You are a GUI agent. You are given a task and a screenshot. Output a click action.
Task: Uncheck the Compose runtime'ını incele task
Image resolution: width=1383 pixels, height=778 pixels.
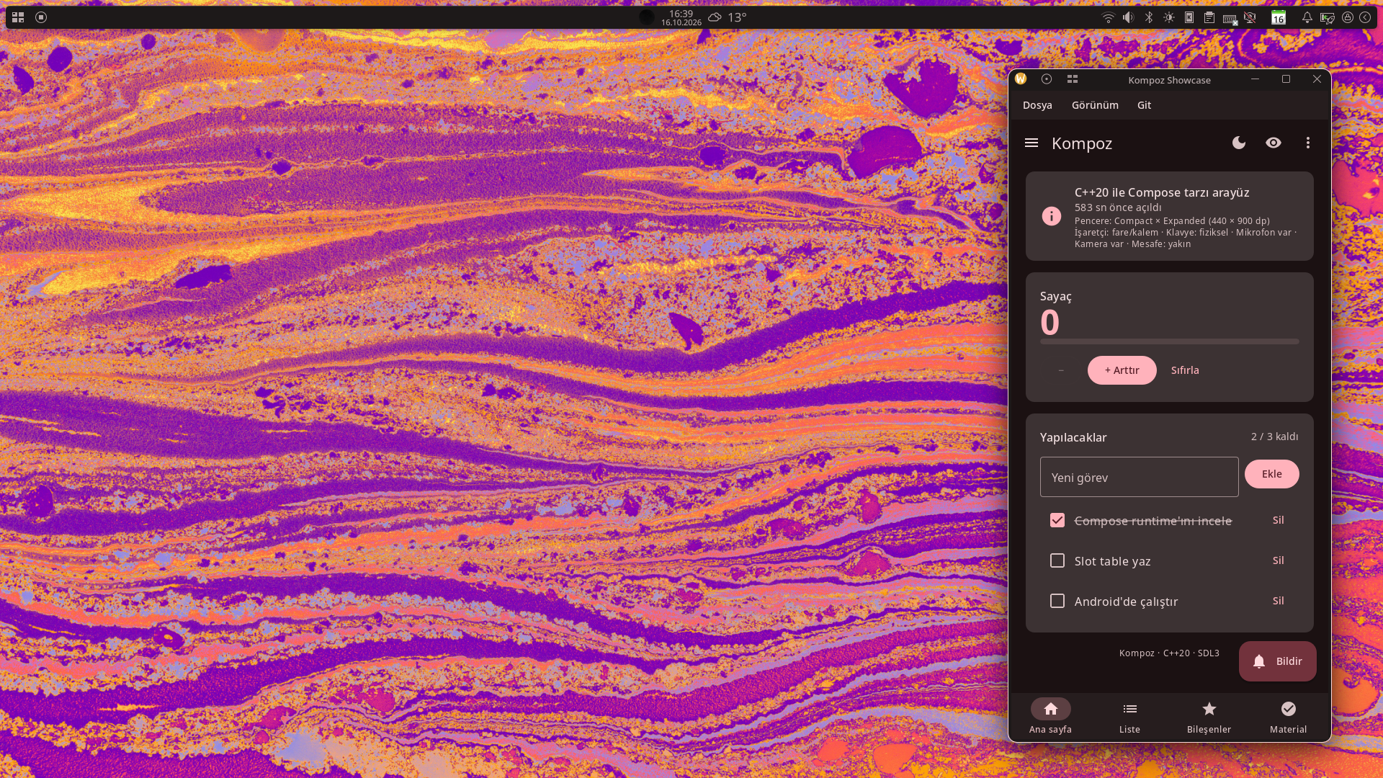tap(1057, 520)
